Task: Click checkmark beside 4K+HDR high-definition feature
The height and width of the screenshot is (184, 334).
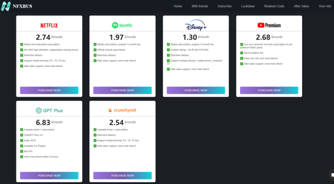Action: tap(22, 50)
